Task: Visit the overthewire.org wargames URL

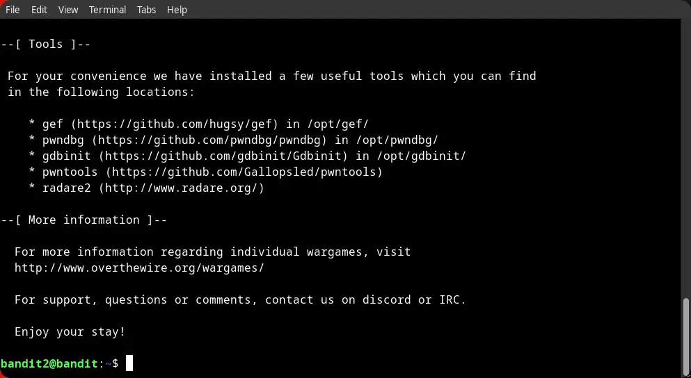Action: 139,268
